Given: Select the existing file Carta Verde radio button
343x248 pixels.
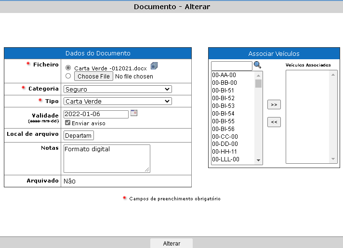Looking at the screenshot, I should 68,68.
